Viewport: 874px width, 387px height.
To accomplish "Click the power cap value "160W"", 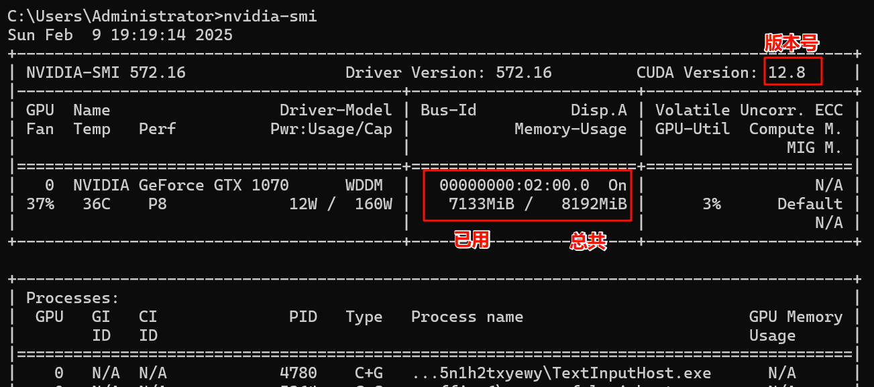I will (x=373, y=204).
